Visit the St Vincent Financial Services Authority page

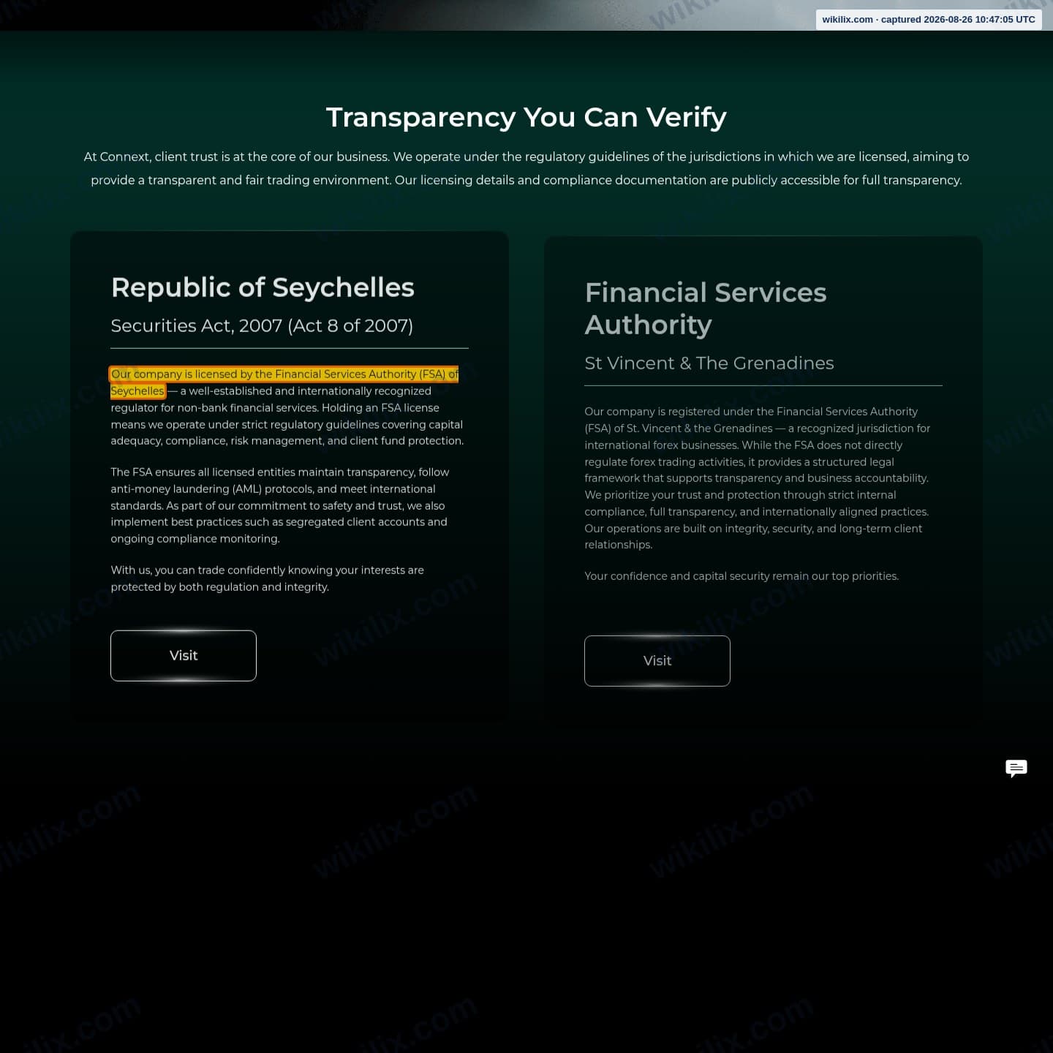point(657,660)
